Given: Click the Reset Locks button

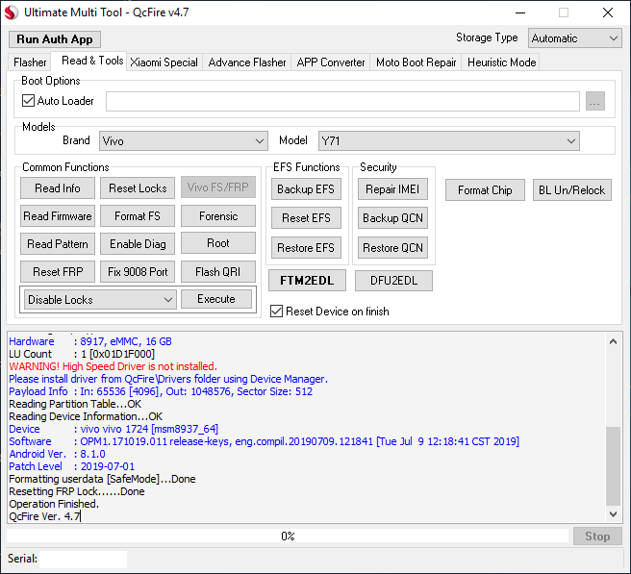Looking at the screenshot, I should (138, 188).
